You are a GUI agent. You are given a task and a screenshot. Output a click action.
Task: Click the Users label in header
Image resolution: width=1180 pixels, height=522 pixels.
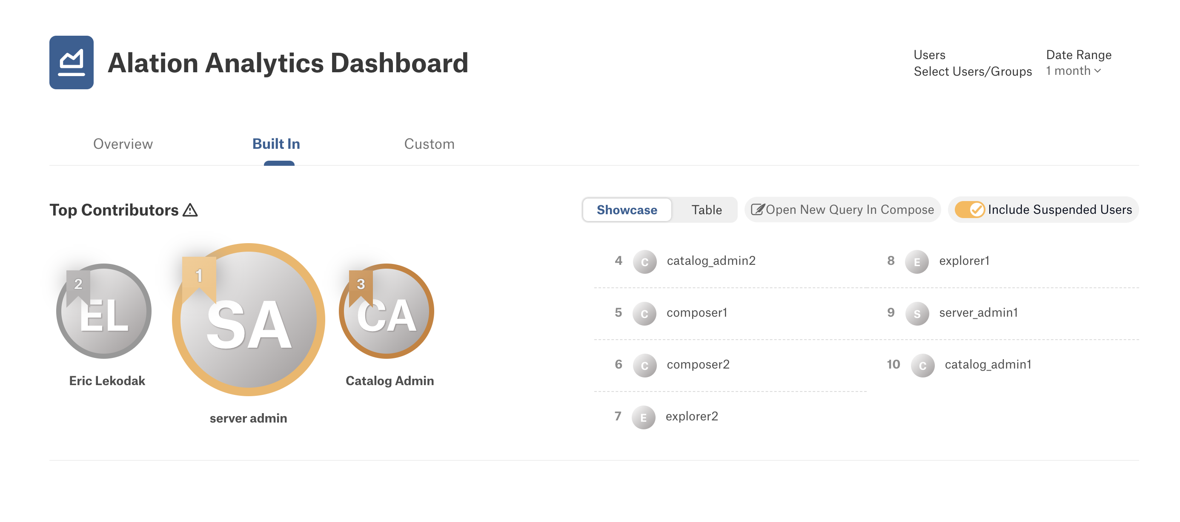coord(929,55)
